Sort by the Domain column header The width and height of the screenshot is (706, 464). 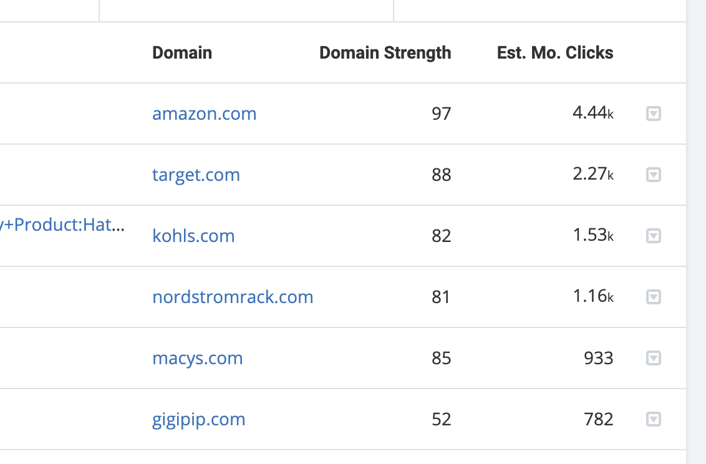pyautogui.click(x=182, y=52)
